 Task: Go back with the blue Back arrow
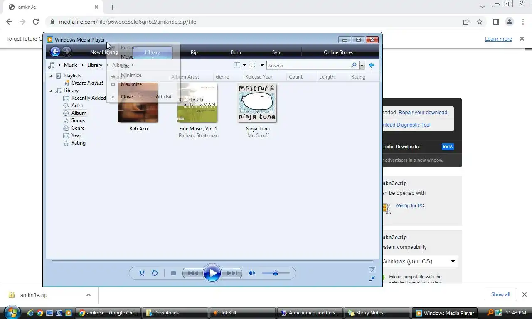55,52
